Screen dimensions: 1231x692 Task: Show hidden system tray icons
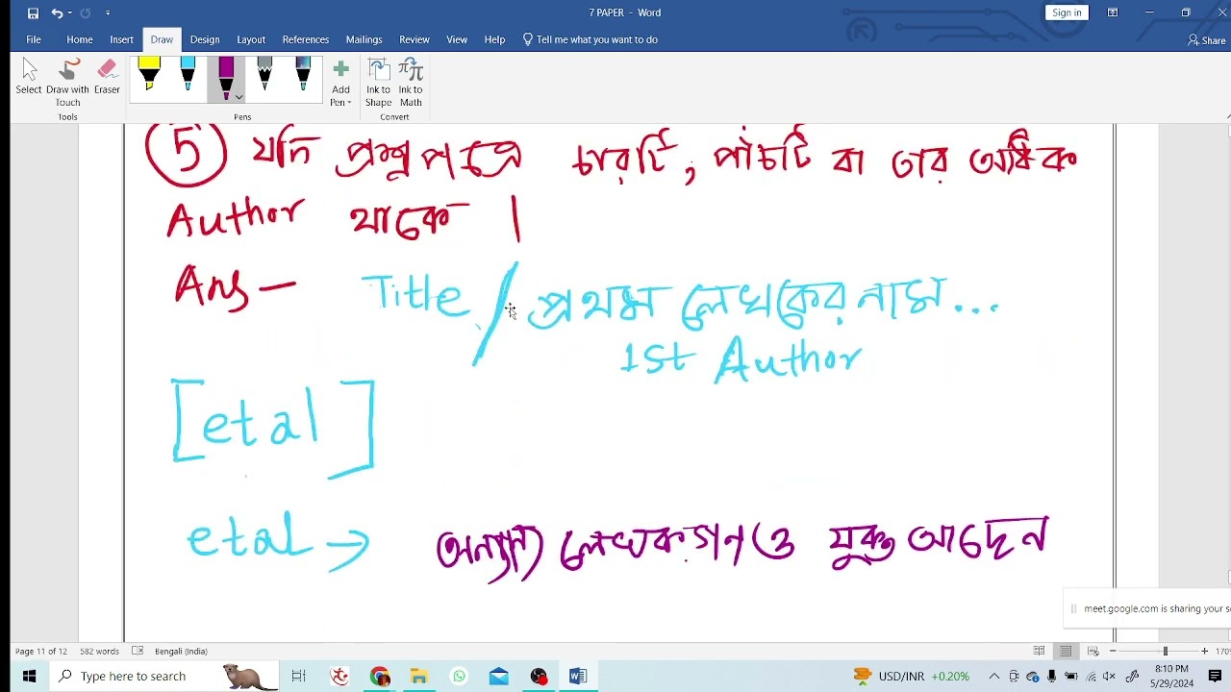tap(993, 676)
